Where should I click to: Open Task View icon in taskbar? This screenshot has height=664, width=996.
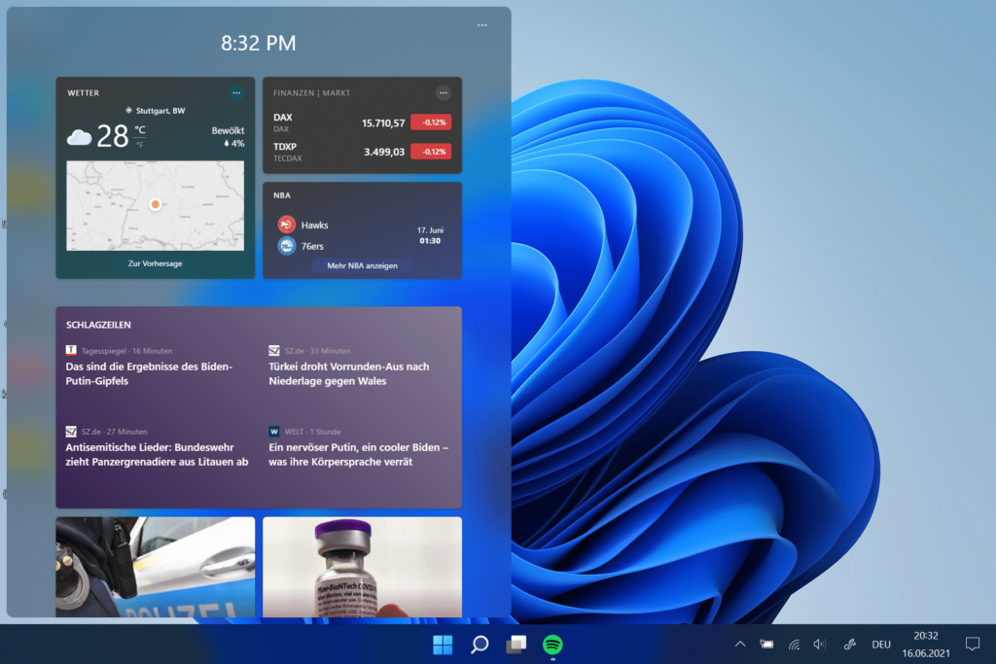point(516,644)
